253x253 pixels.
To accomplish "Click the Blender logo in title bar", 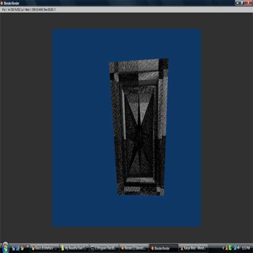I will tap(2, 3).
